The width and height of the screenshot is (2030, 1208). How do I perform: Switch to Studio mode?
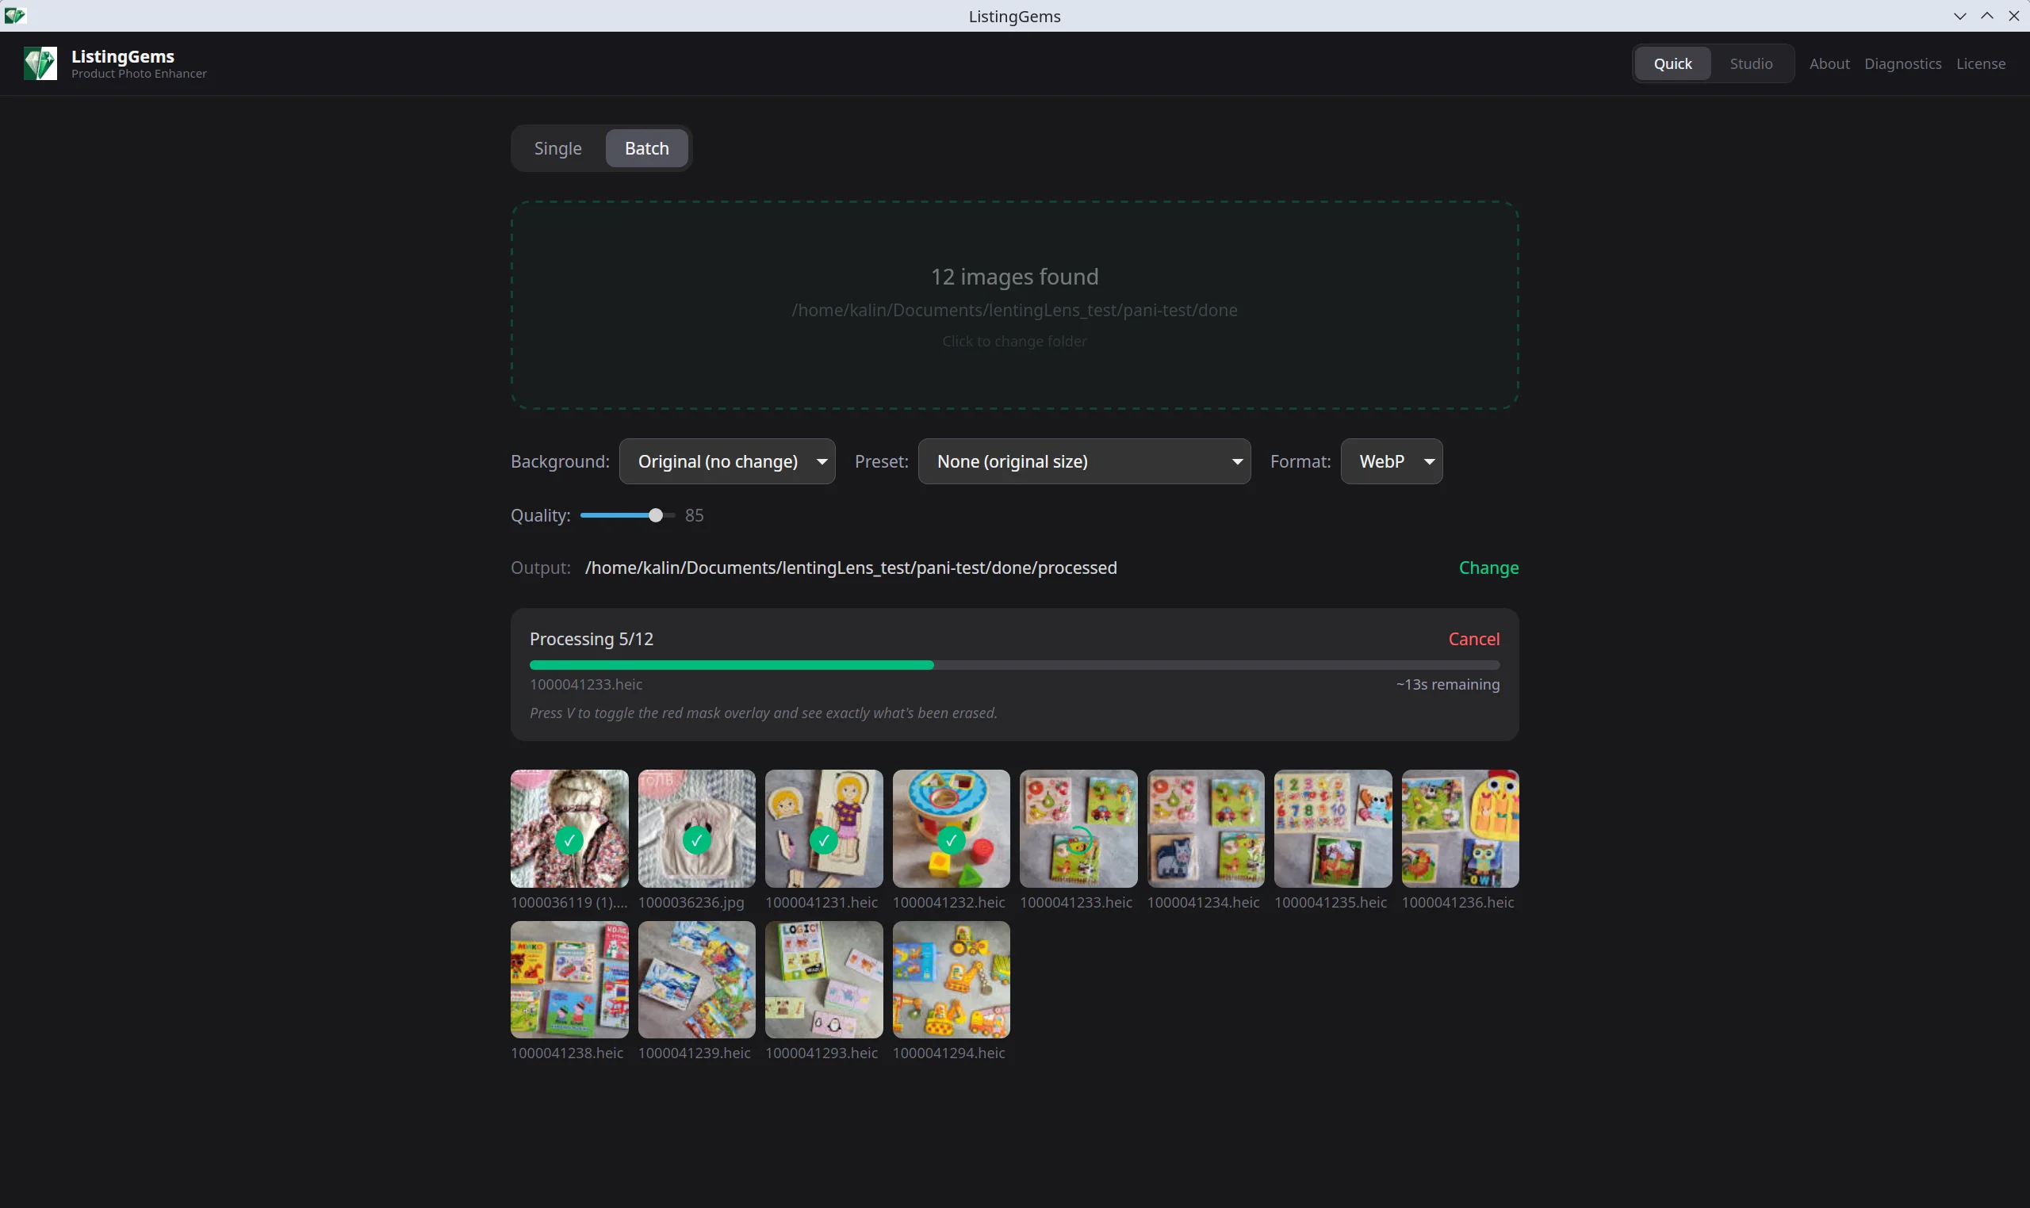[x=1751, y=63]
